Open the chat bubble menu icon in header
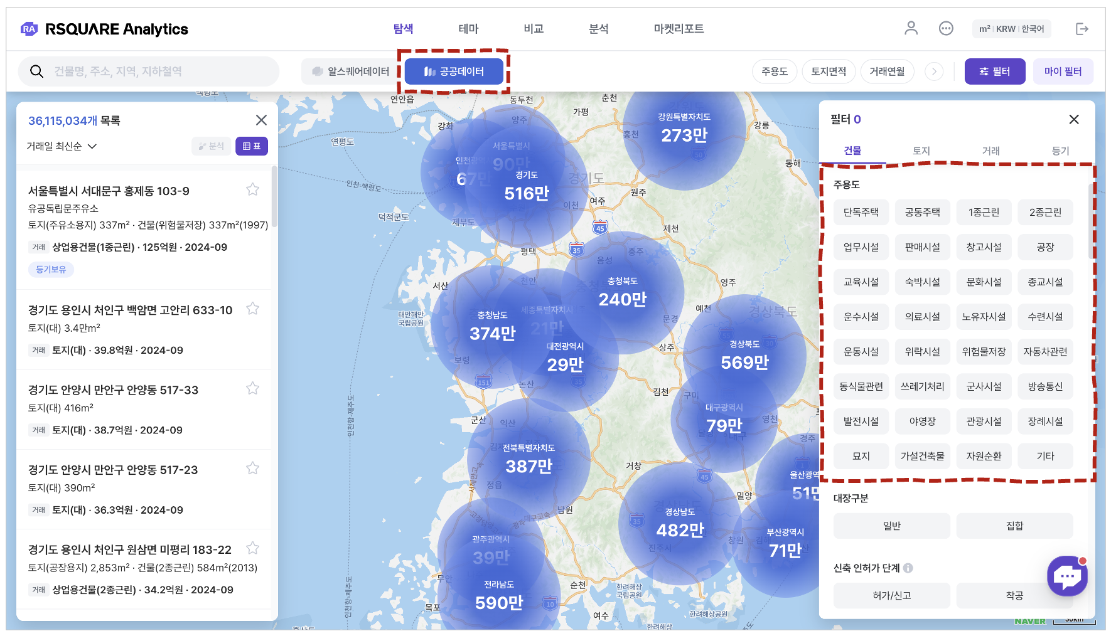This screenshot has width=1111, height=636. click(x=946, y=28)
